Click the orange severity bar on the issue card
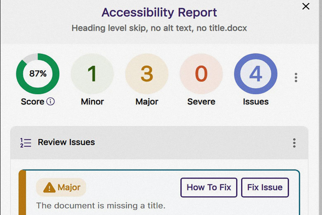The height and width of the screenshot is (215, 322). (23, 192)
